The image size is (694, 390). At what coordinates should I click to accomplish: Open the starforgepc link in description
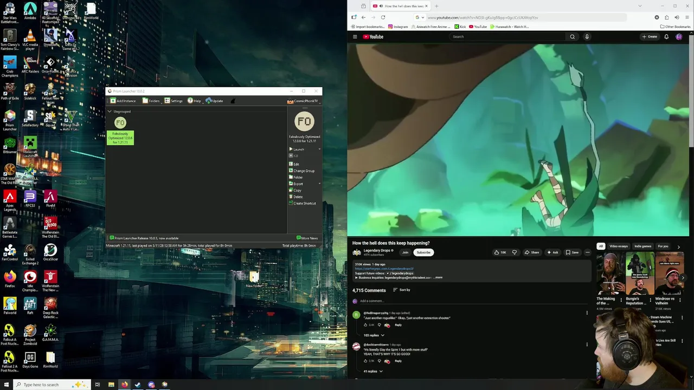point(384,269)
